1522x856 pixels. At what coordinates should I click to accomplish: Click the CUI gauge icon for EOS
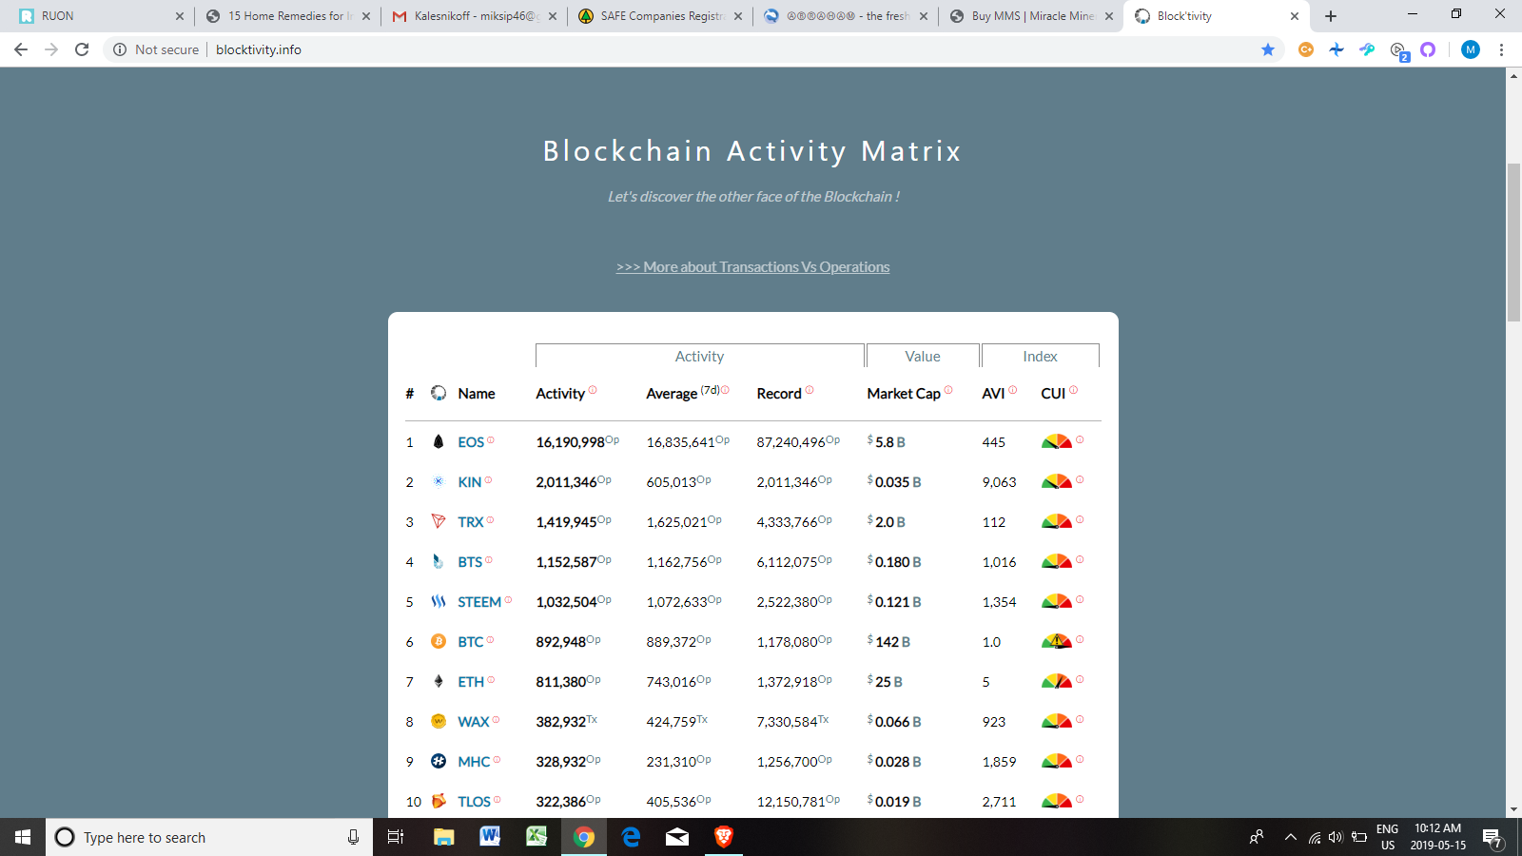(x=1058, y=440)
